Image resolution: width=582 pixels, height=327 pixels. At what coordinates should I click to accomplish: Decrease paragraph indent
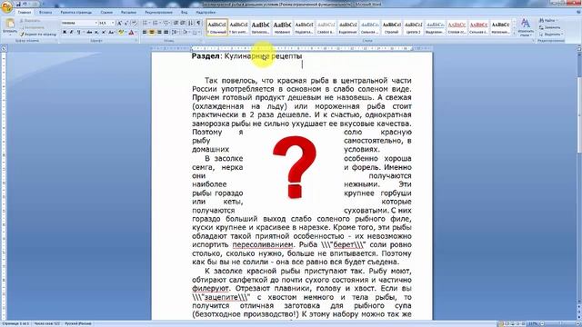tap(176, 23)
